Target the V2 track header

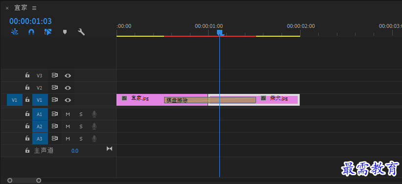(x=39, y=88)
